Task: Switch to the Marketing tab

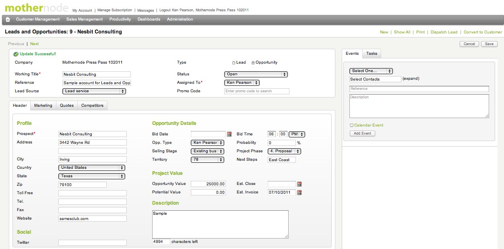Action: point(43,106)
